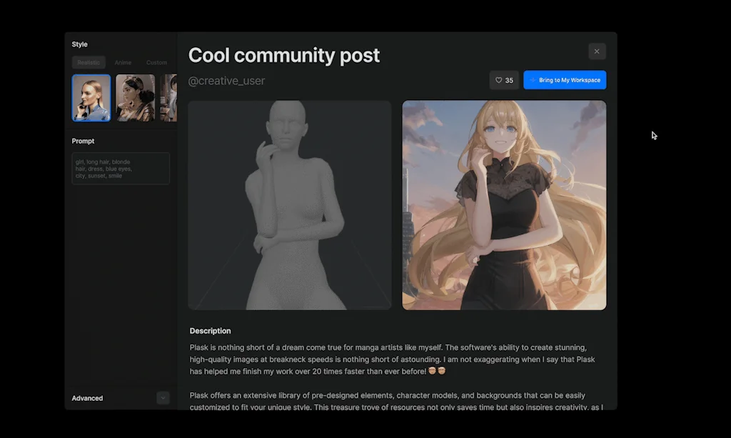The image size is (731, 438).
Task: Click the Description section heading
Action: [210, 331]
